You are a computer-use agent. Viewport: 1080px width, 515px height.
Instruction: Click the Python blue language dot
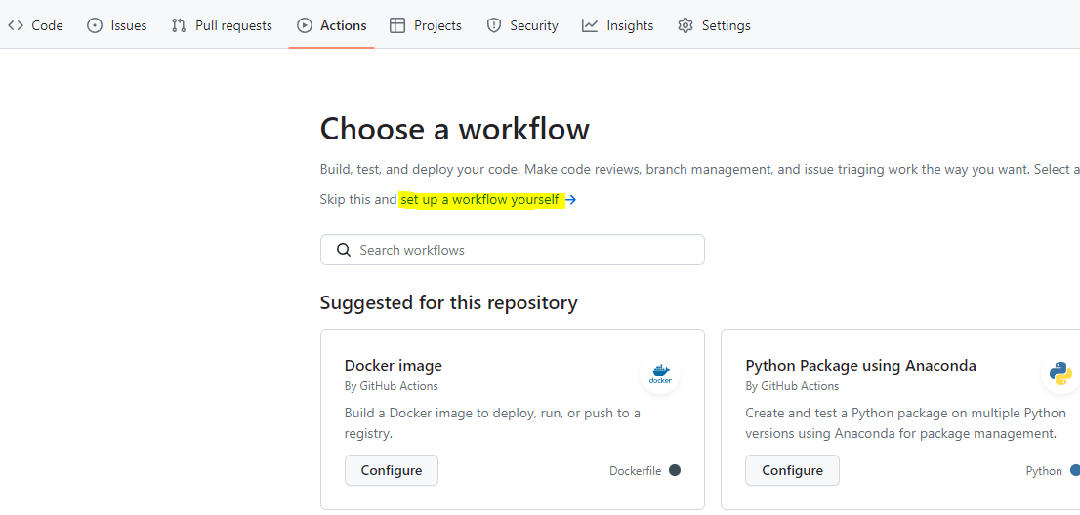[x=1075, y=470]
